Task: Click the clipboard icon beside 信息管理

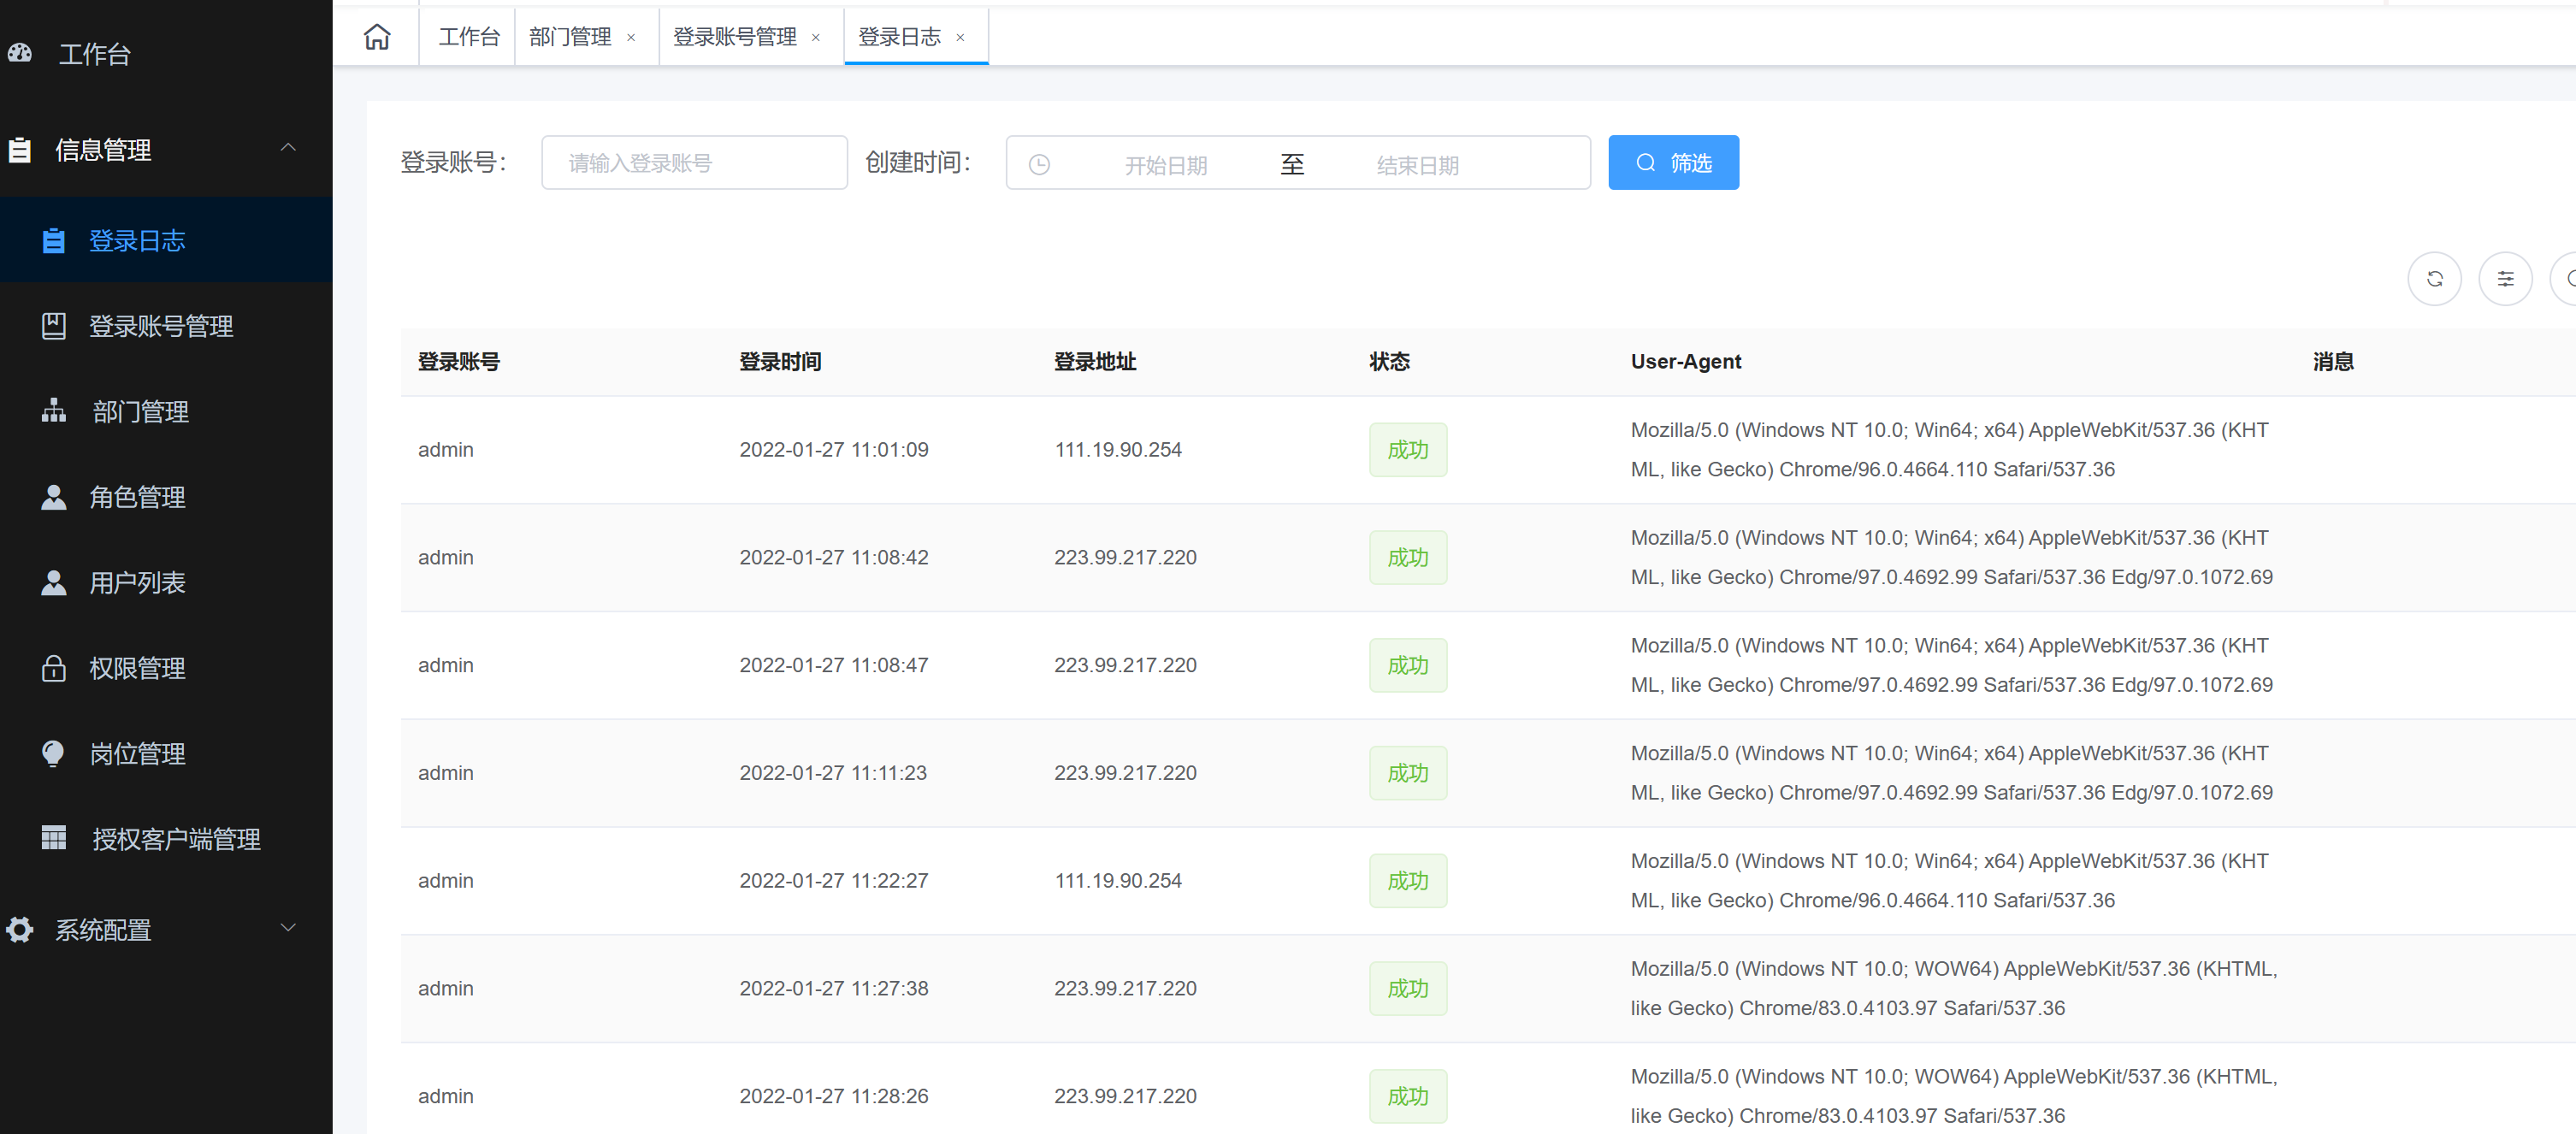Action: tap(19, 150)
